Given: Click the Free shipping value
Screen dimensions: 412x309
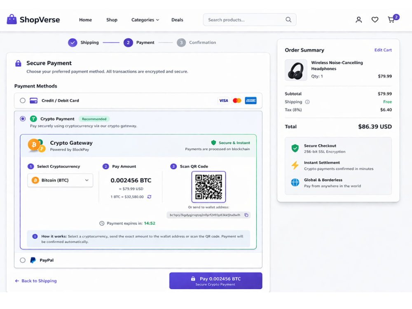Looking at the screenshot, I should pyautogui.click(x=387, y=102).
